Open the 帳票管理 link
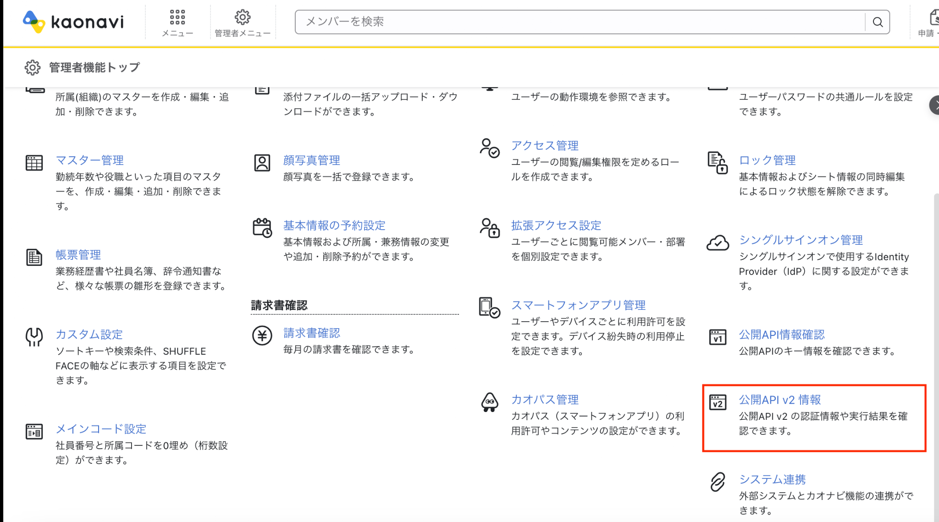This screenshot has height=522, width=939. (x=78, y=255)
